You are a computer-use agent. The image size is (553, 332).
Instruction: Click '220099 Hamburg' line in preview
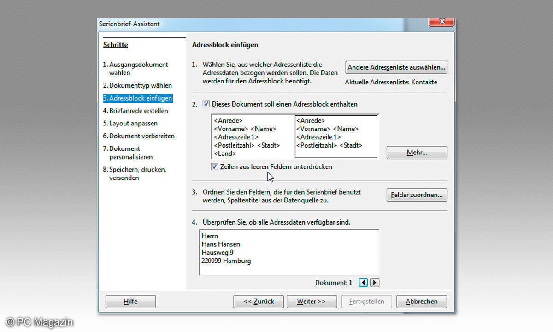(x=226, y=261)
